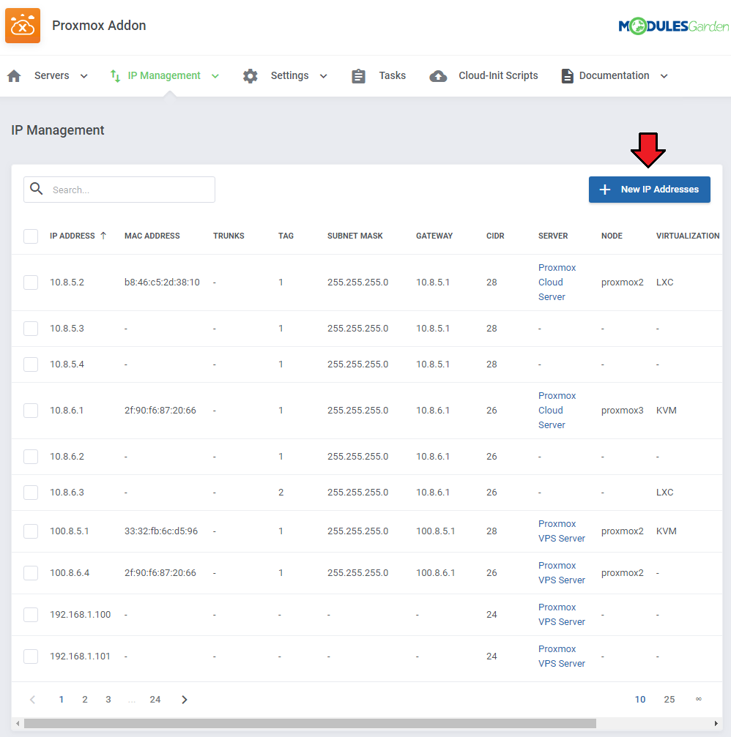Toggle the select-all rows checkbox
The image size is (731, 737).
[31, 236]
